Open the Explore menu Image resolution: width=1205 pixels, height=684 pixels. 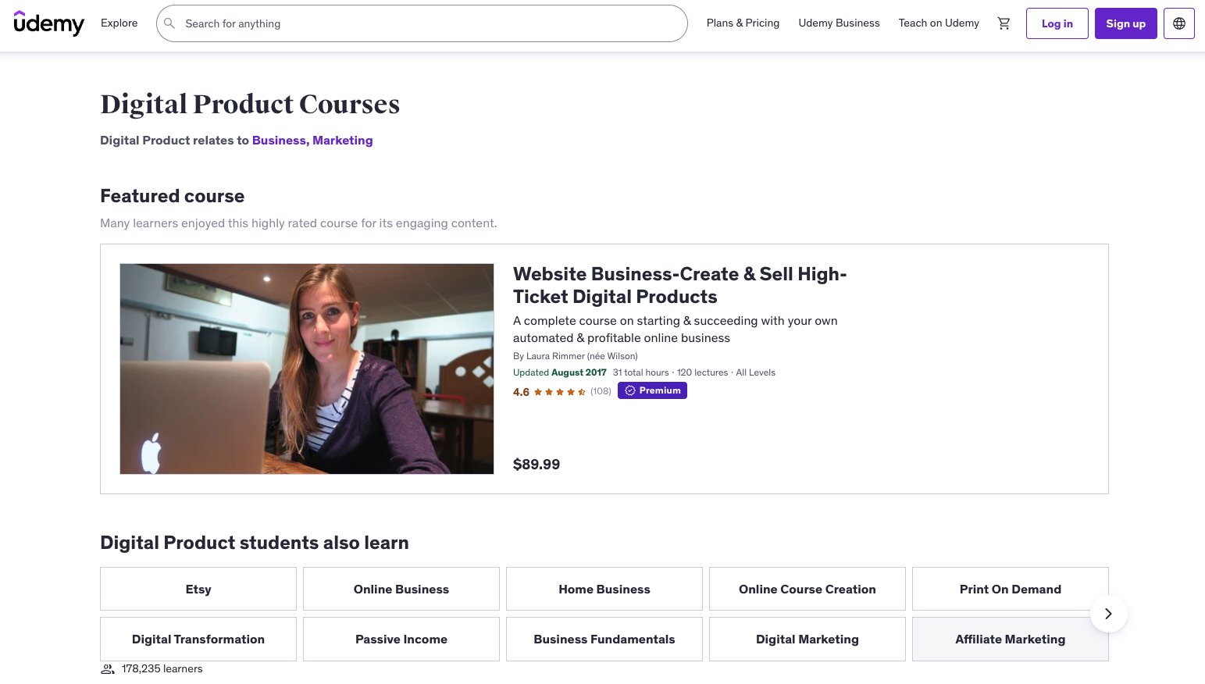pos(119,23)
